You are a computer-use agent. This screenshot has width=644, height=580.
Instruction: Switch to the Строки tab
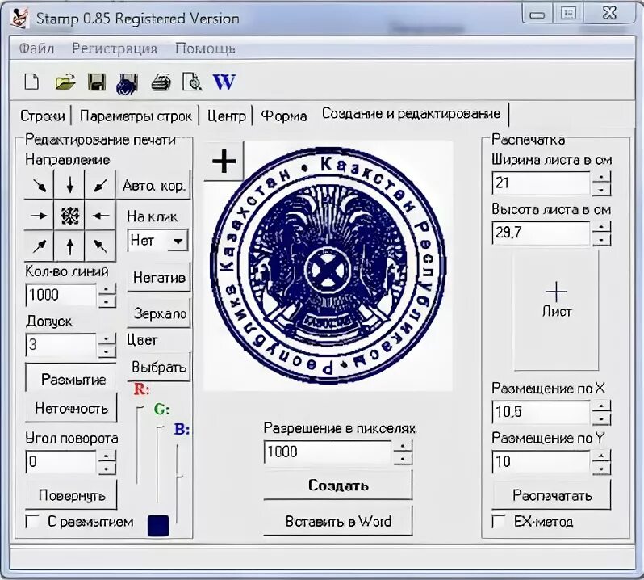pyautogui.click(x=43, y=116)
